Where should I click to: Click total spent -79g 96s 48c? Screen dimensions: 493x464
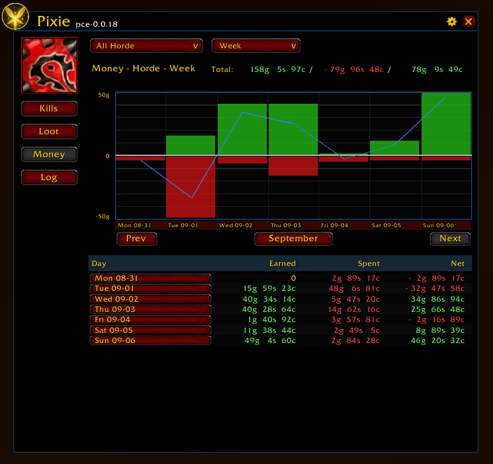(x=354, y=69)
